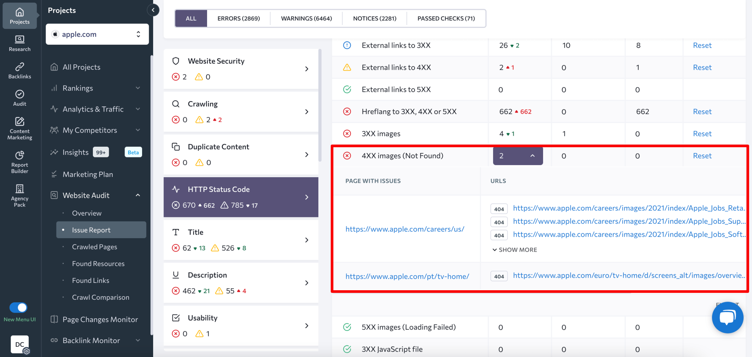This screenshot has height=357, width=752.
Task: Expand SHOW MORE under URLs list
Action: coord(514,250)
